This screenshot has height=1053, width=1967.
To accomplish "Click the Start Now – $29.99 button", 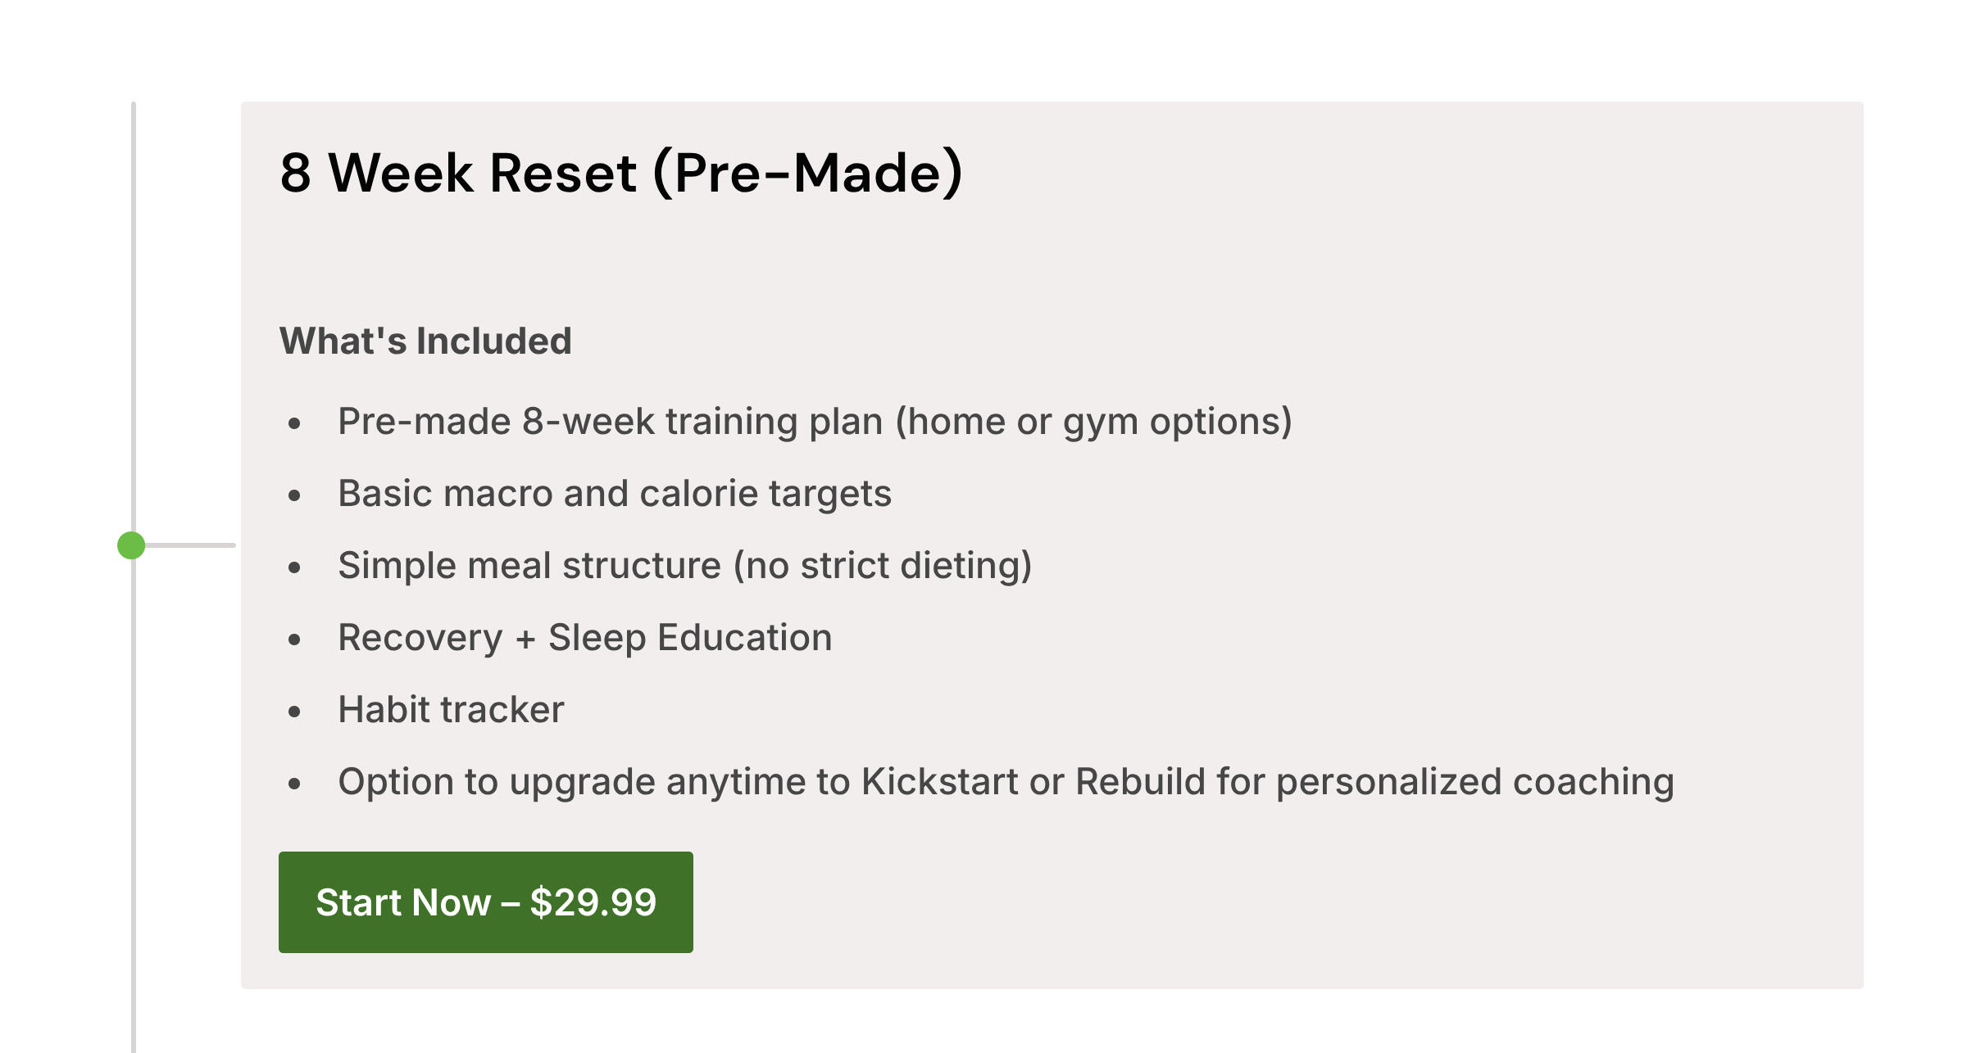I will click(485, 902).
